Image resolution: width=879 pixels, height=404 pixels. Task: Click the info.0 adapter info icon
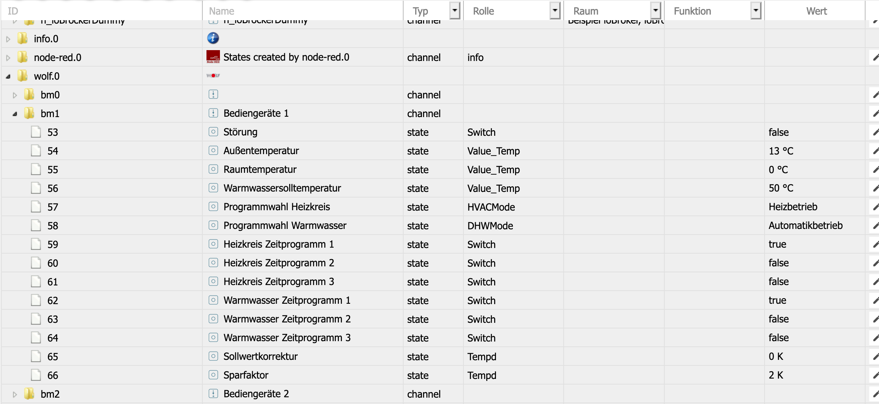coord(213,38)
